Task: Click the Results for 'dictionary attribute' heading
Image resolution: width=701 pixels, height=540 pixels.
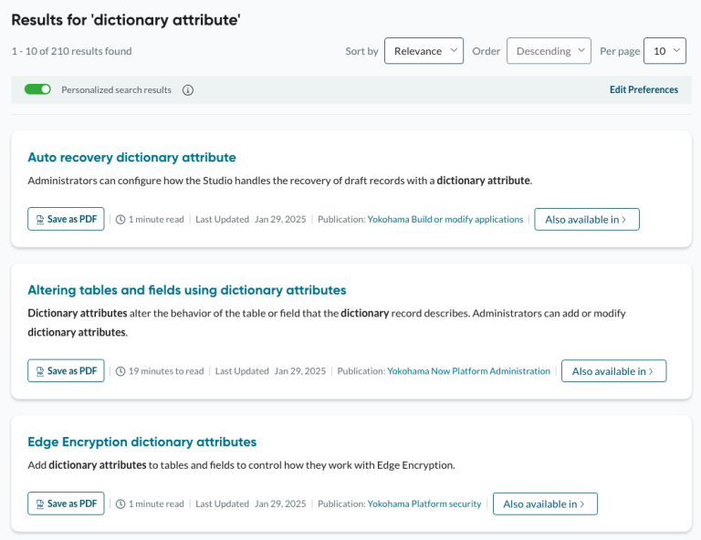Action: click(x=126, y=20)
